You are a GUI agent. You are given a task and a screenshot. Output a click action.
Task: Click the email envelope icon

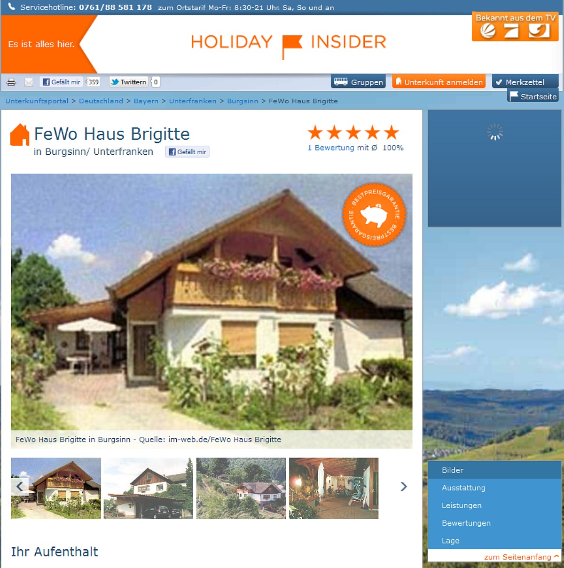[x=29, y=82]
